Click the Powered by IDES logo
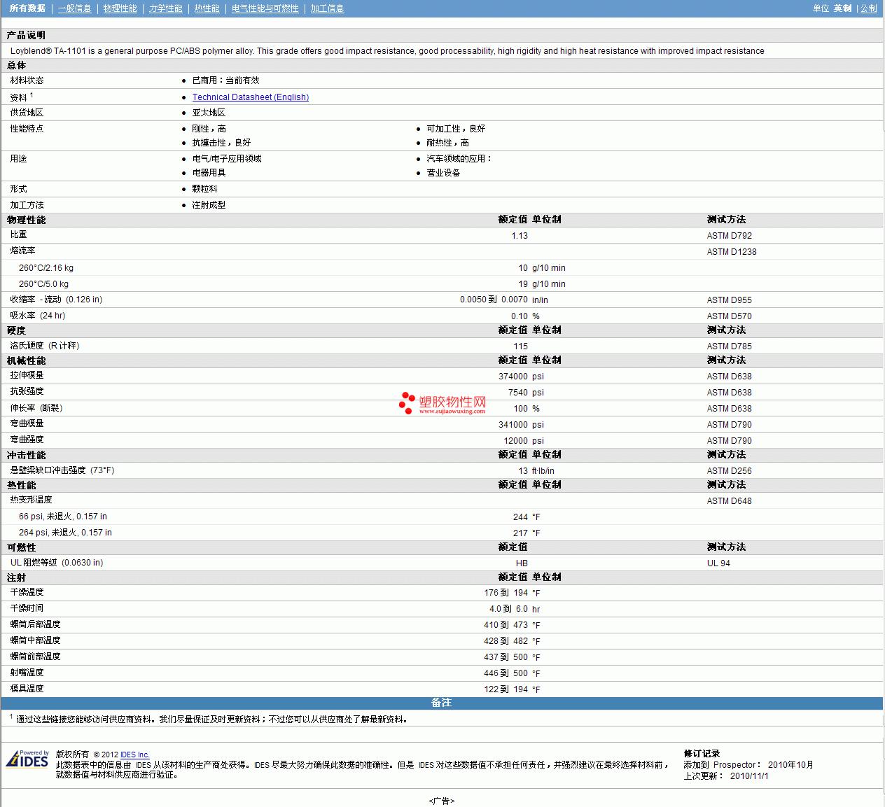The width and height of the screenshot is (885, 807). coord(27,759)
